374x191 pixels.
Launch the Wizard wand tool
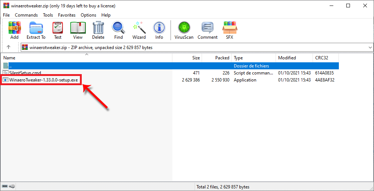pos(139,31)
